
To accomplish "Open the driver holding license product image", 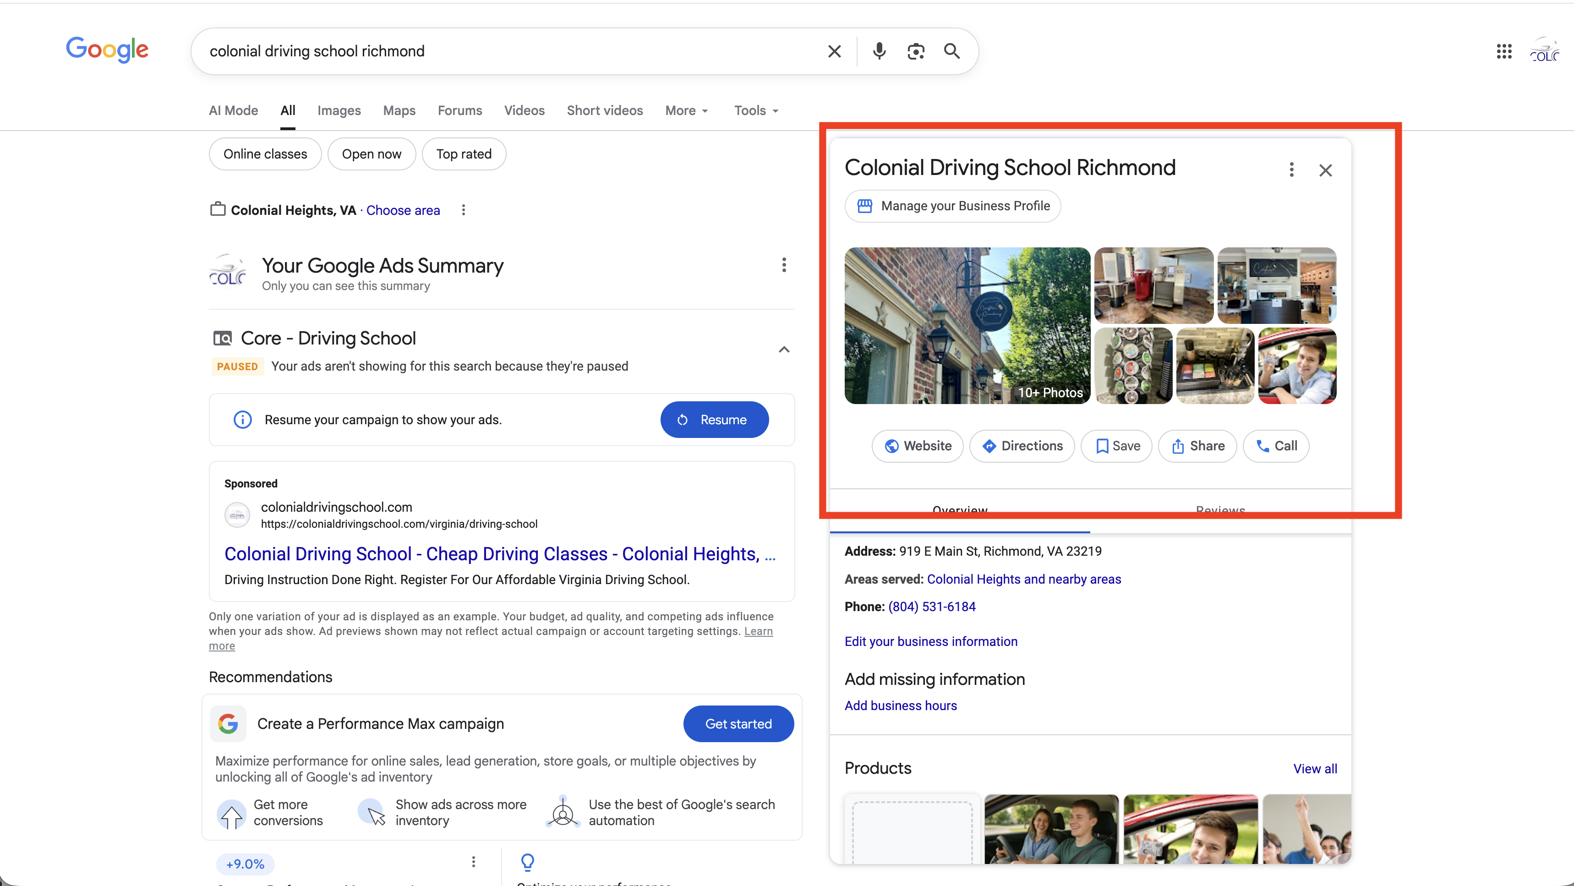I will [1191, 830].
